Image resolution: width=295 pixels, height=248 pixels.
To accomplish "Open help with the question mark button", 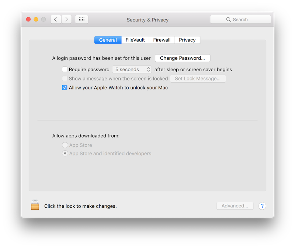I will pyautogui.click(x=262, y=206).
